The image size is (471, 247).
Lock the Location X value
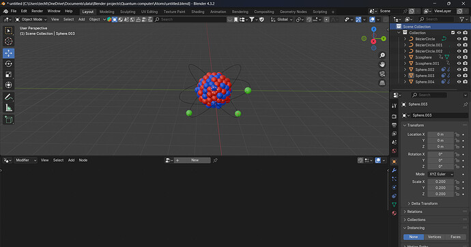(x=457, y=134)
